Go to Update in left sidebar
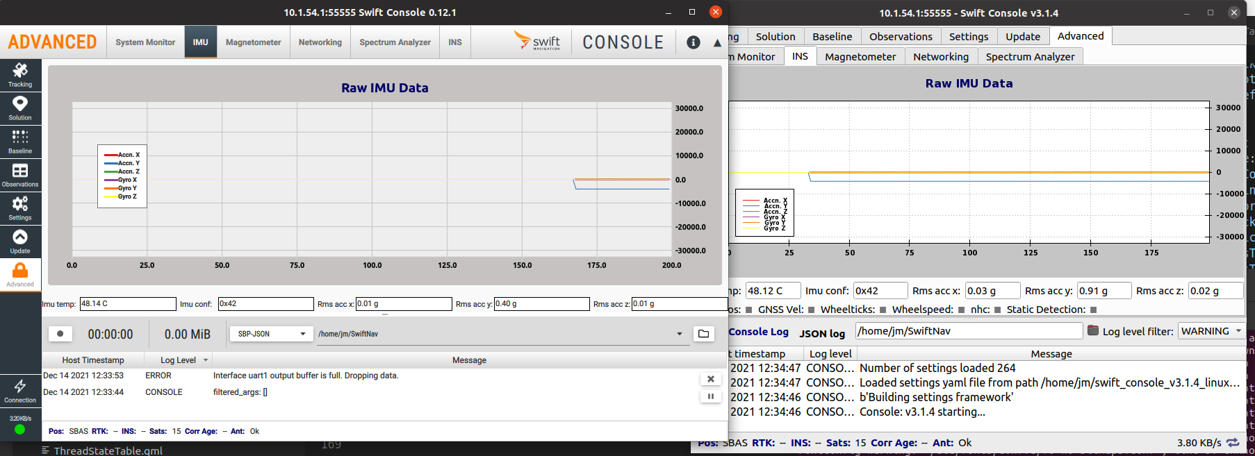Screen dimensions: 1255x456 tap(20, 242)
